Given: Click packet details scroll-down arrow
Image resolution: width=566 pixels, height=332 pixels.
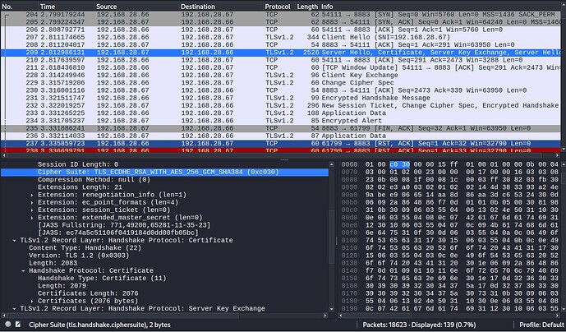Looking at the screenshot, I should click(x=331, y=309).
